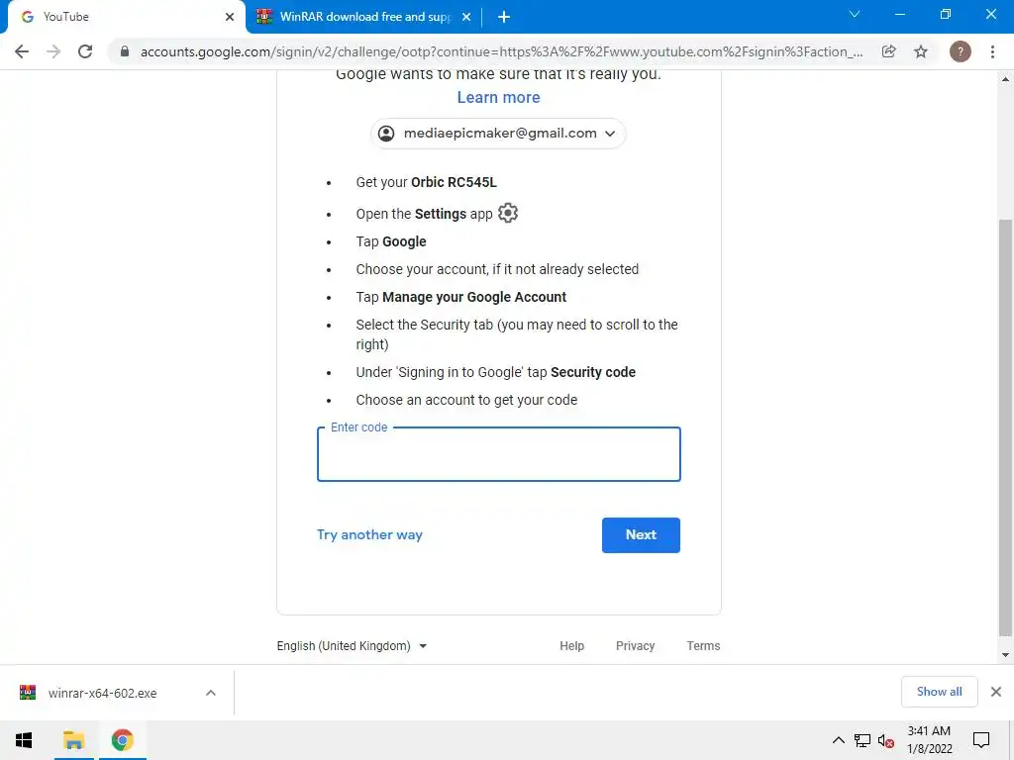Open Chrome's three-dot menu
The width and height of the screenshot is (1014, 760).
pos(992,51)
